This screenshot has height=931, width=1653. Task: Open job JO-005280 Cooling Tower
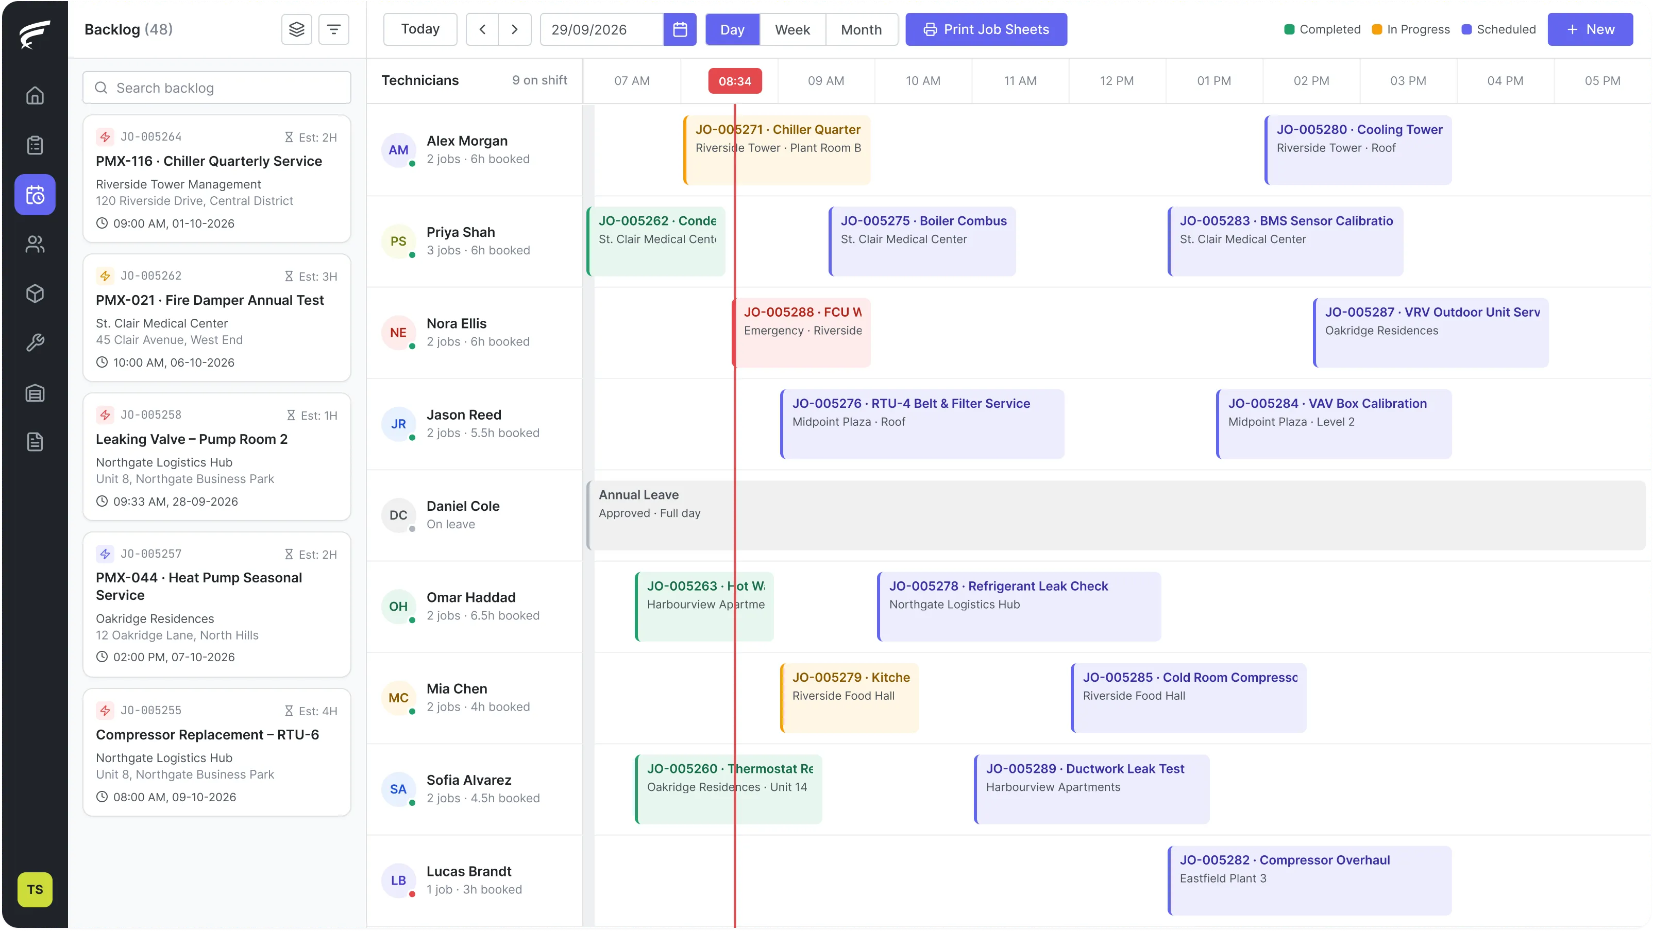click(1358, 151)
